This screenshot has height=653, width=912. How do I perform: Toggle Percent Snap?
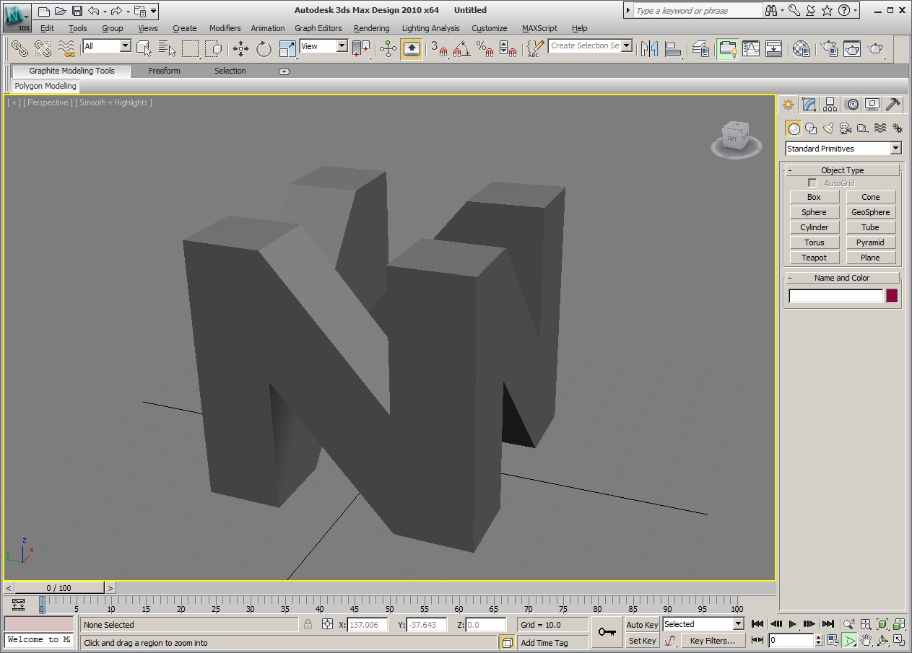pos(485,48)
